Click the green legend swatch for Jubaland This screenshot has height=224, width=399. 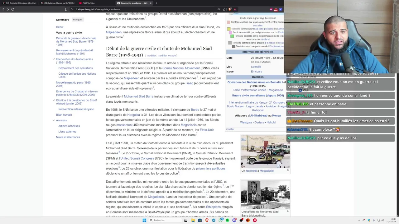(232, 36)
